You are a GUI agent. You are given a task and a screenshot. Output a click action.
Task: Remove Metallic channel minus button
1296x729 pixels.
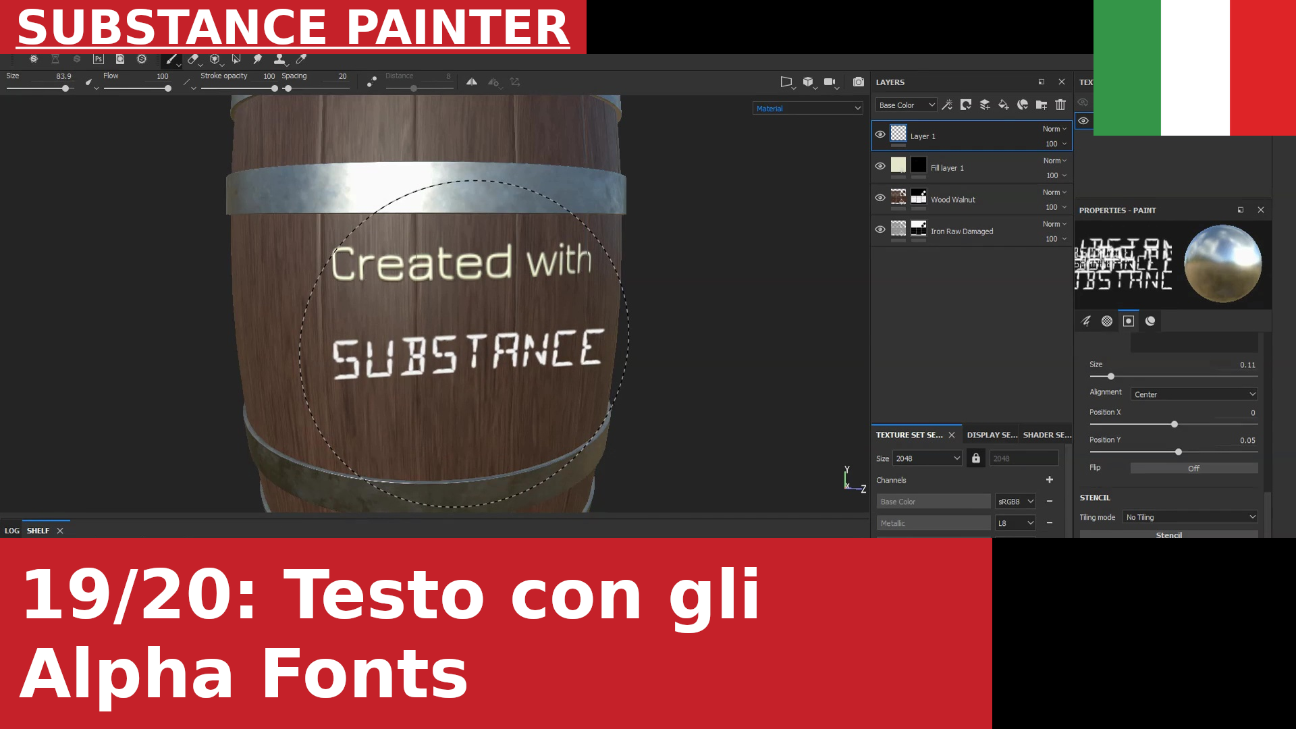[x=1050, y=523]
